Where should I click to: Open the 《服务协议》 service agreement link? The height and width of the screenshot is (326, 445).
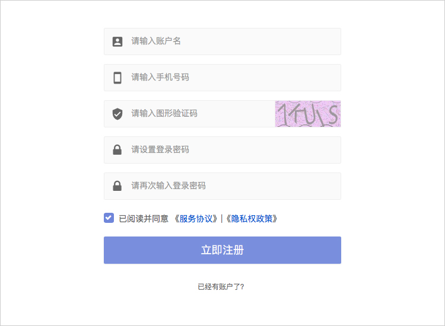[196, 219]
